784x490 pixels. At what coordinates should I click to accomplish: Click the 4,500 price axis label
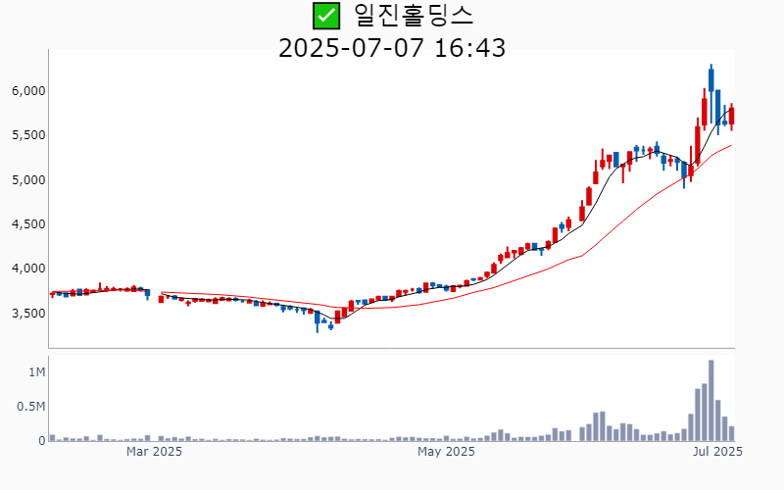point(28,224)
